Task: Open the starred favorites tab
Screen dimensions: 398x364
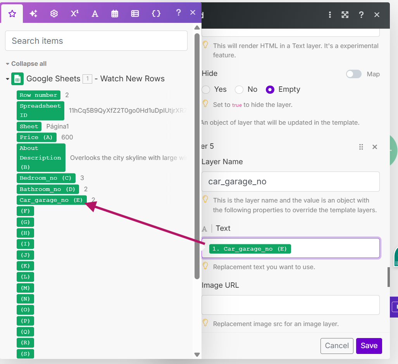Action: [x=12, y=14]
